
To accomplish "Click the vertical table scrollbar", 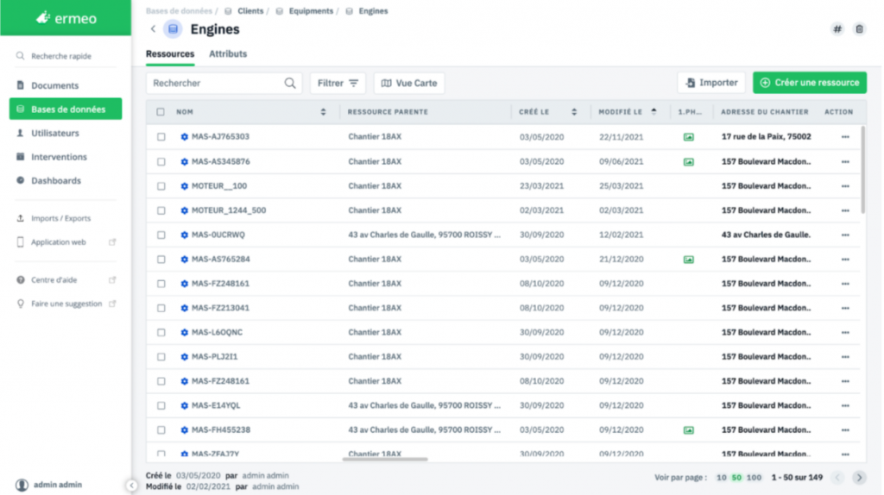I will coord(863,170).
